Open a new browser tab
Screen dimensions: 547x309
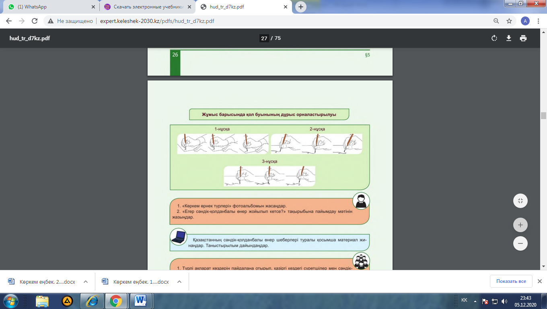point(301,7)
